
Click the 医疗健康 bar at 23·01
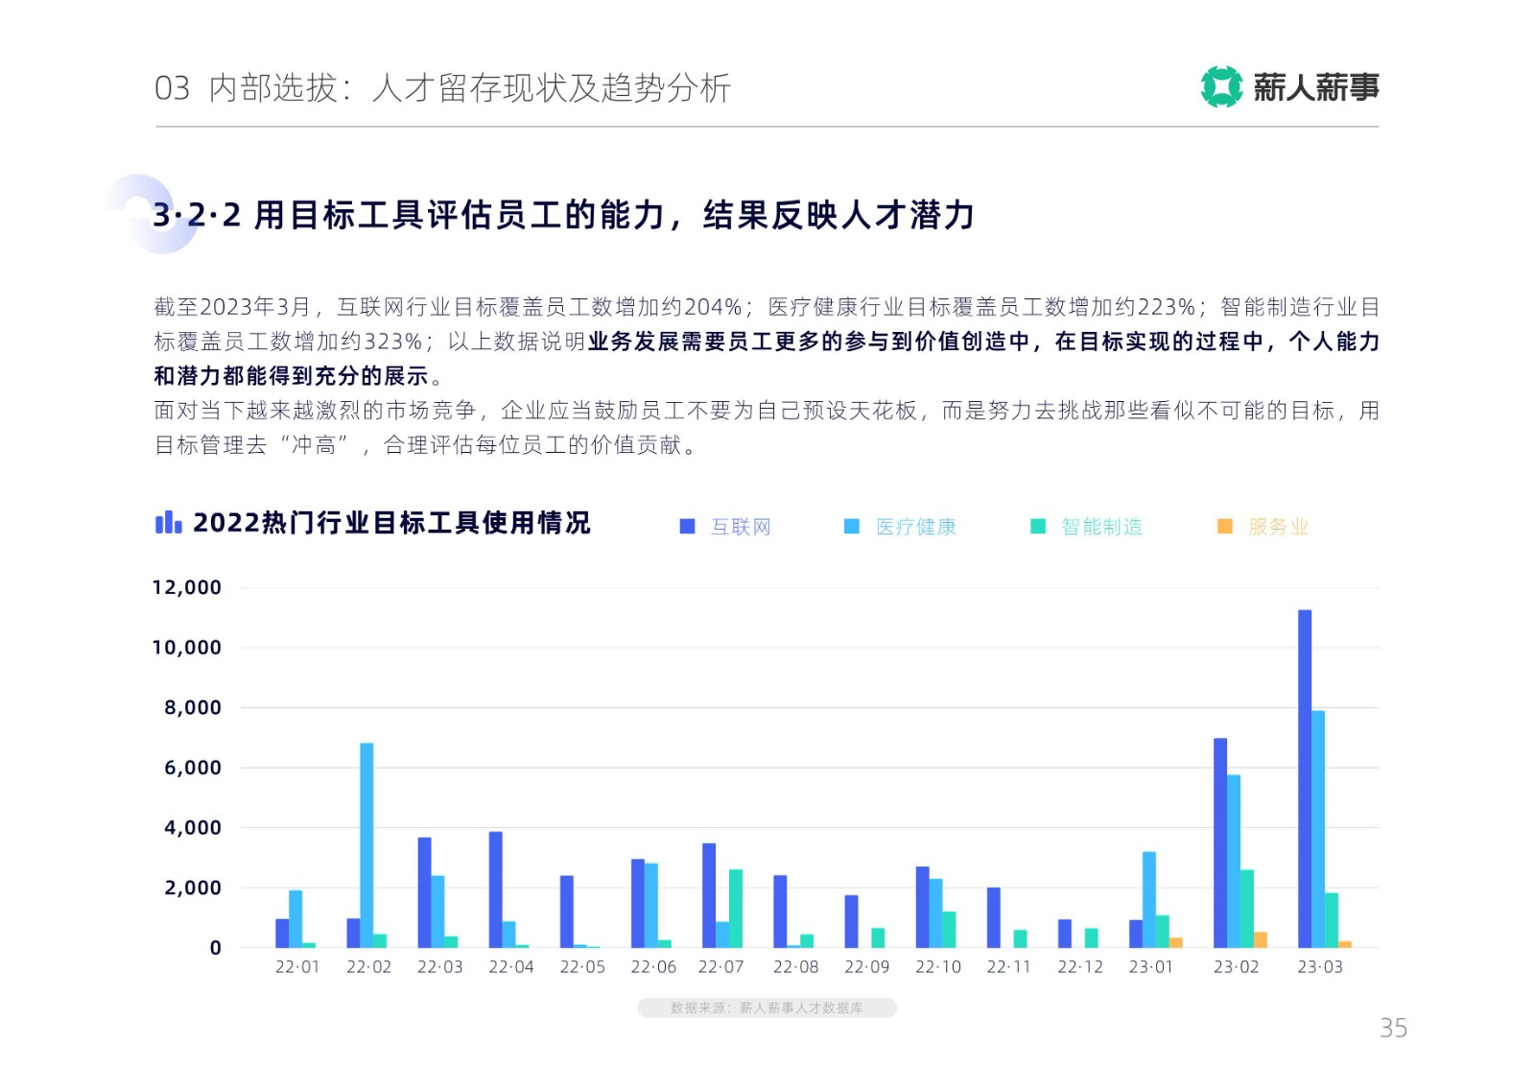[x=1149, y=900]
